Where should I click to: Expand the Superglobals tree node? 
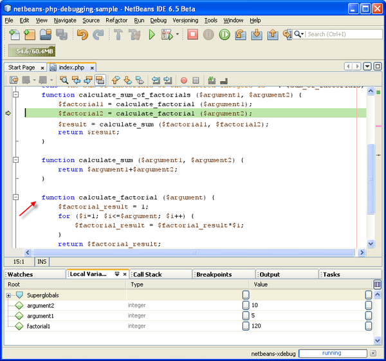(9, 295)
